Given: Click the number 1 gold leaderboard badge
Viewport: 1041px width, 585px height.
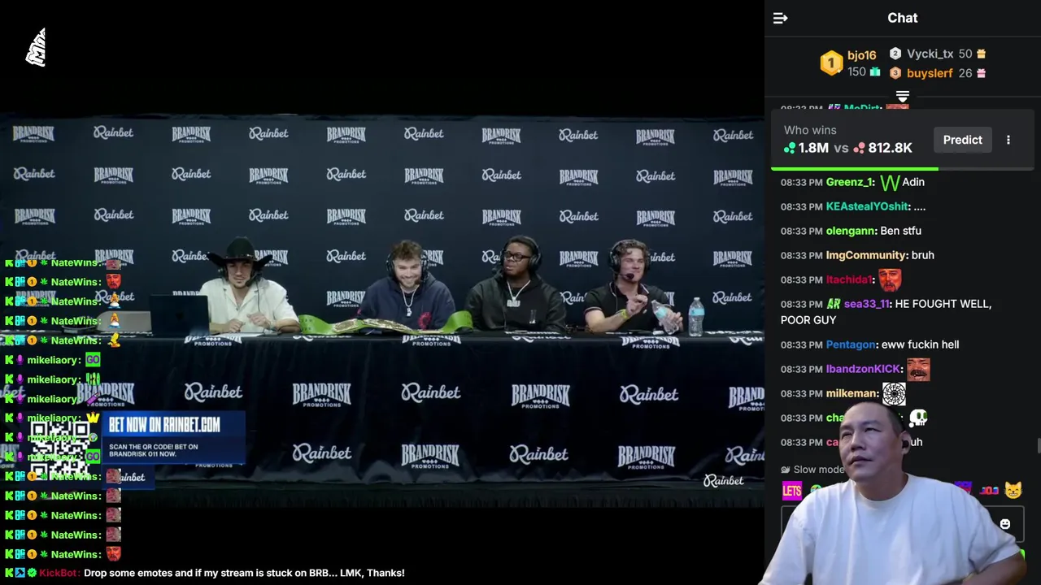Looking at the screenshot, I should 831,63.
